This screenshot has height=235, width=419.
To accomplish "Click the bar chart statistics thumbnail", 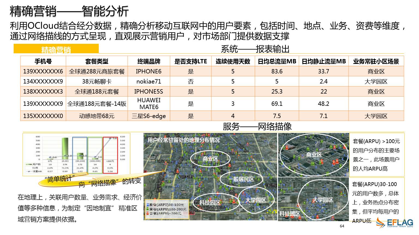I will (x=76, y=154).
